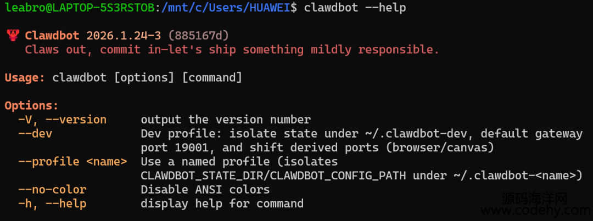Click the CLAWDBOT_STATE_DIR/CLAWDBOT_CONFIG_PATH text
593x221 pixels.
(x=273, y=175)
